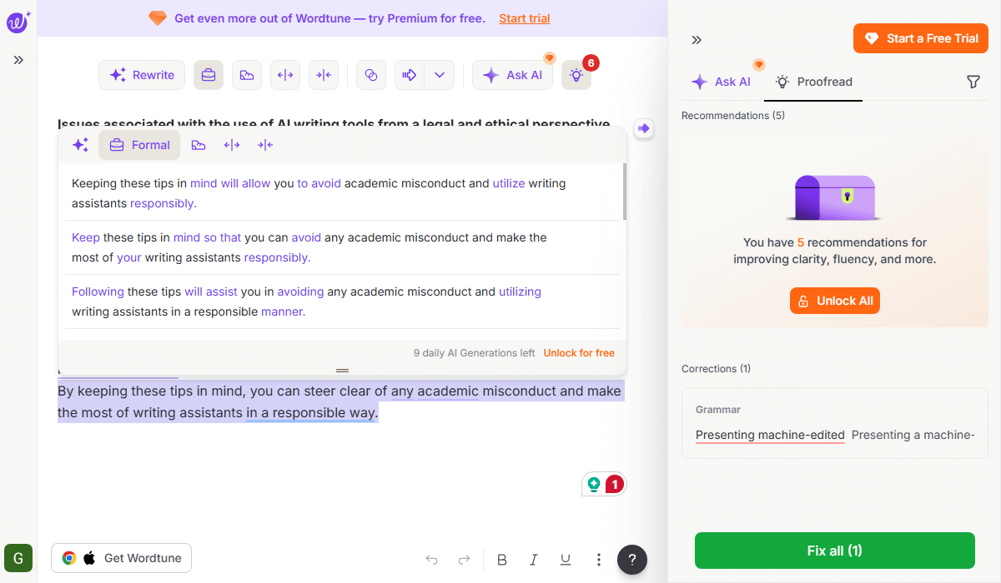The height and width of the screenshot is (583, 1001).
Task: Collapse the right panel with double chevron
Action: (x=697, y=40)
